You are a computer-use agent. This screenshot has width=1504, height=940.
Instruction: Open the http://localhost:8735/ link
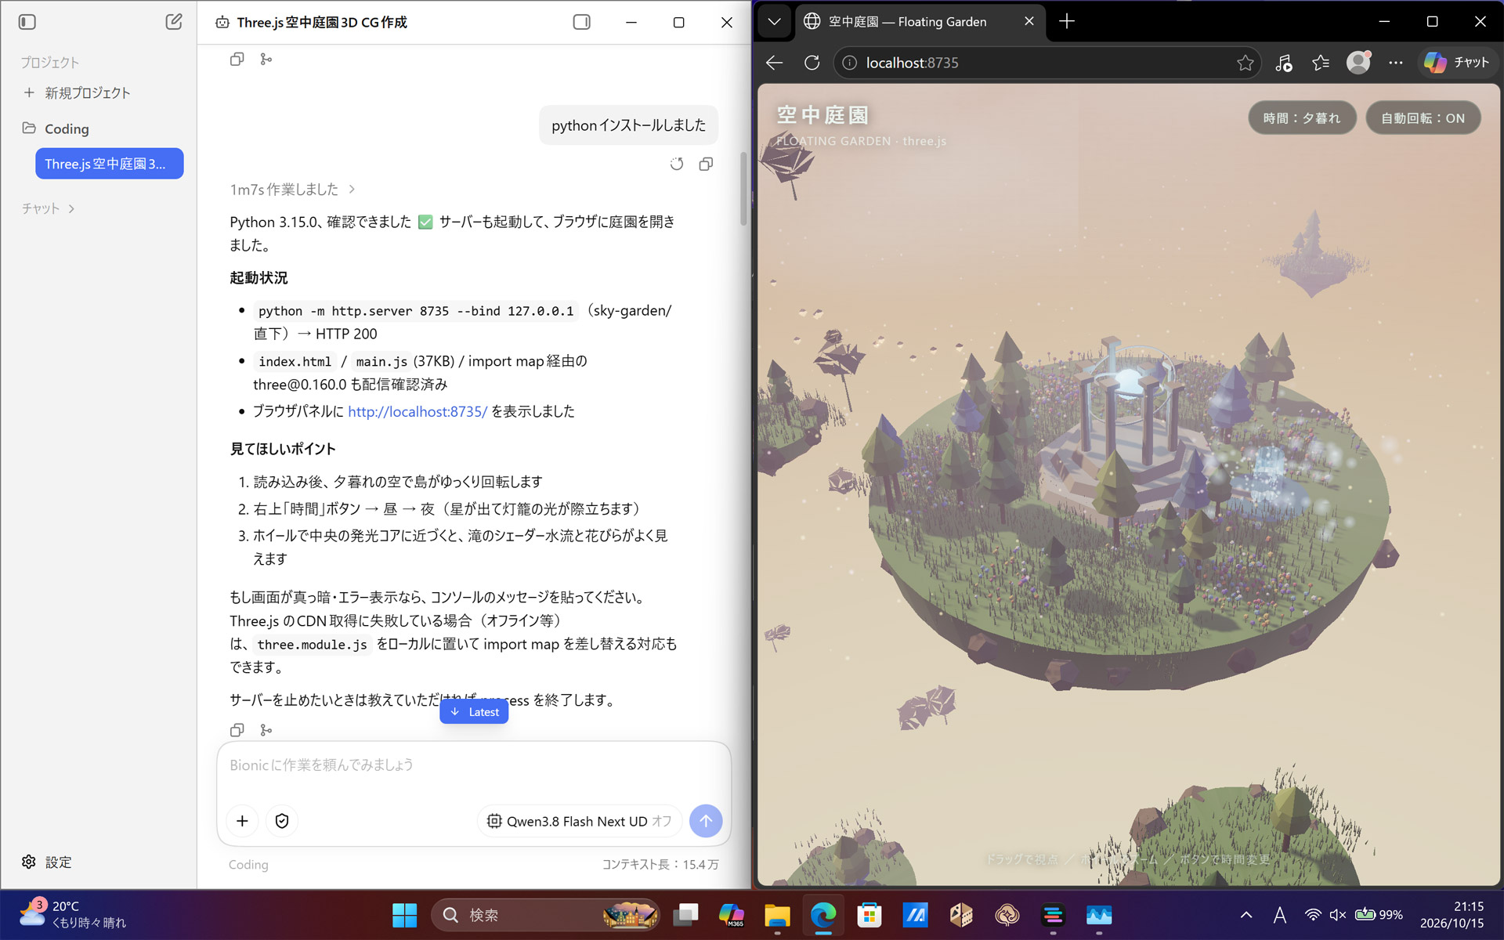point(418,411)
